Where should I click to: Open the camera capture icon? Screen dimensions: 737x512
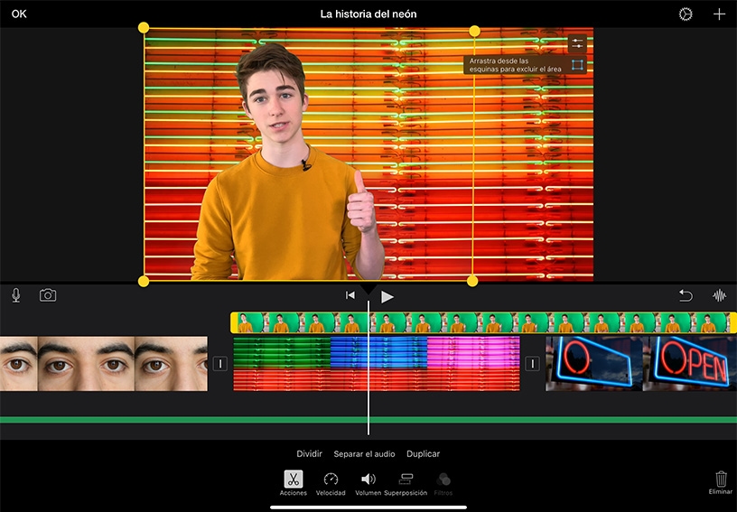coord(48,295)
